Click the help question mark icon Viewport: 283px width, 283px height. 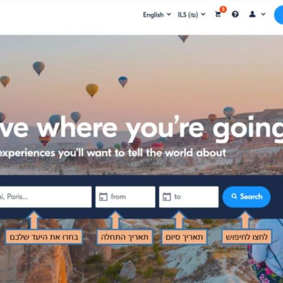(x=235, y=14)
